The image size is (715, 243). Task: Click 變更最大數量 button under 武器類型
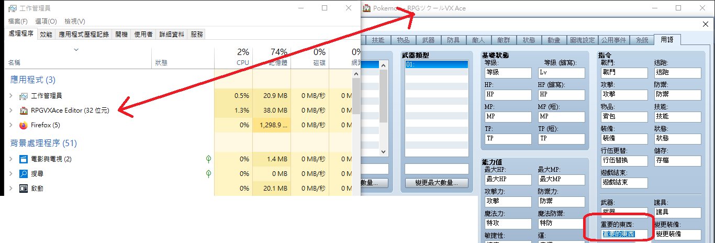[x=437, y=183]
